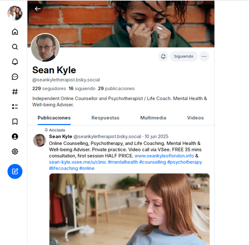This screenshot has width=249, height=245.
Task: Click the #mentalhealth hashtag
Action: coord(123,162)
